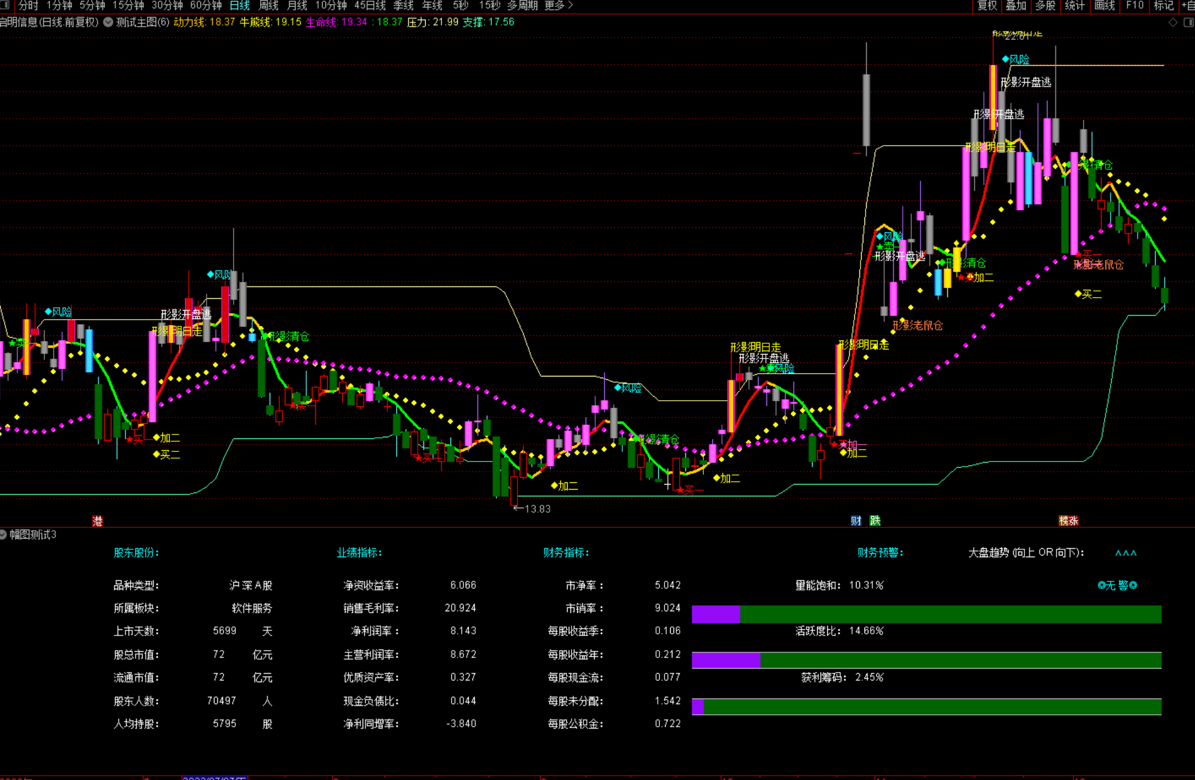Click the blue 财 marker icon

tap(856, 521)
